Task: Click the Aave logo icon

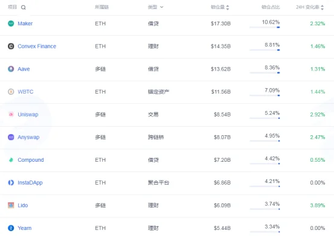Action: (11, 69)
